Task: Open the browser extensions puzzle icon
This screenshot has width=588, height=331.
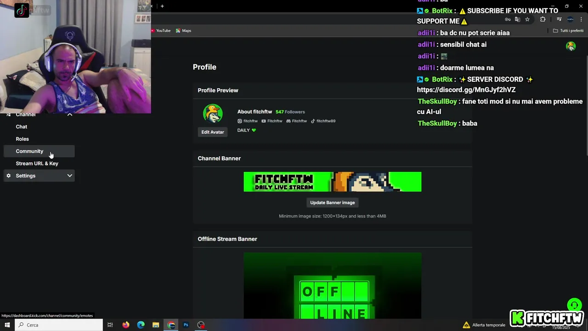Action: (543, 19)
